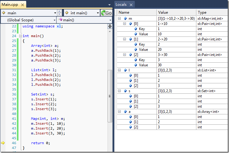
Task: Collapse the s set variable node
Action: click(x=119, y=91)
